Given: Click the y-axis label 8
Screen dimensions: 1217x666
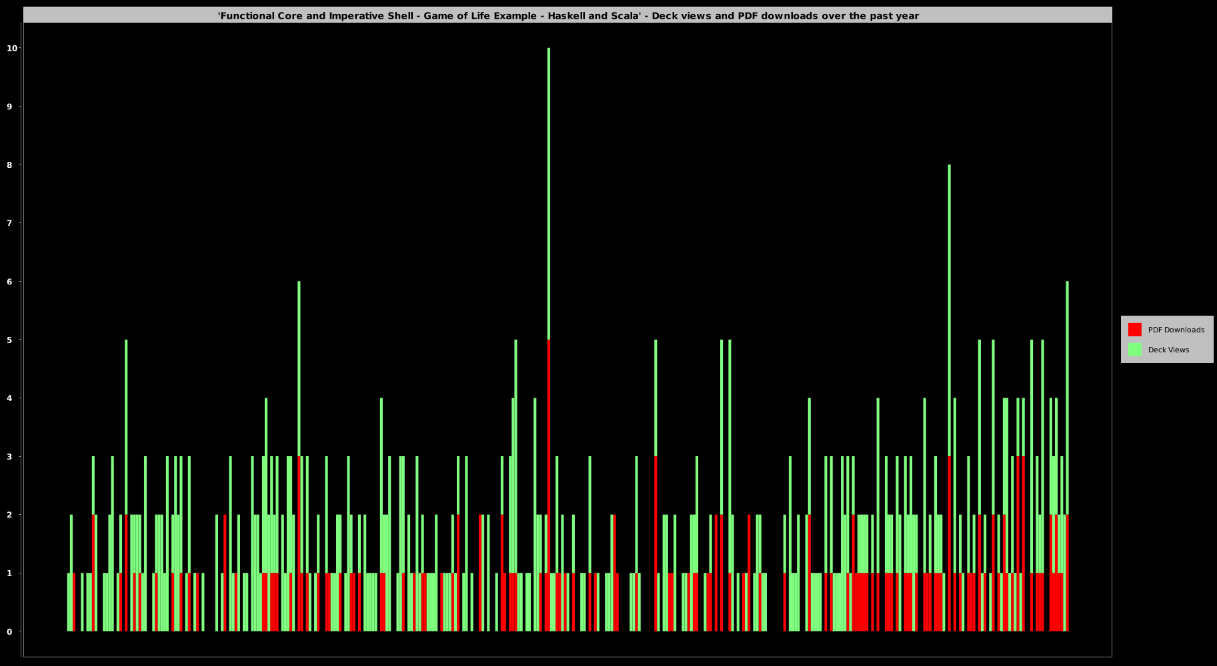Looking at the screenshot, I should coord(9,165).
